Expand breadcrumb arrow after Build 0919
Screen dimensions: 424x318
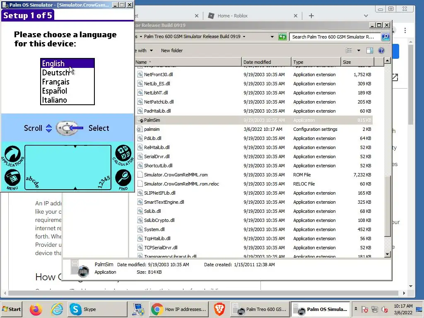(244, 36)
